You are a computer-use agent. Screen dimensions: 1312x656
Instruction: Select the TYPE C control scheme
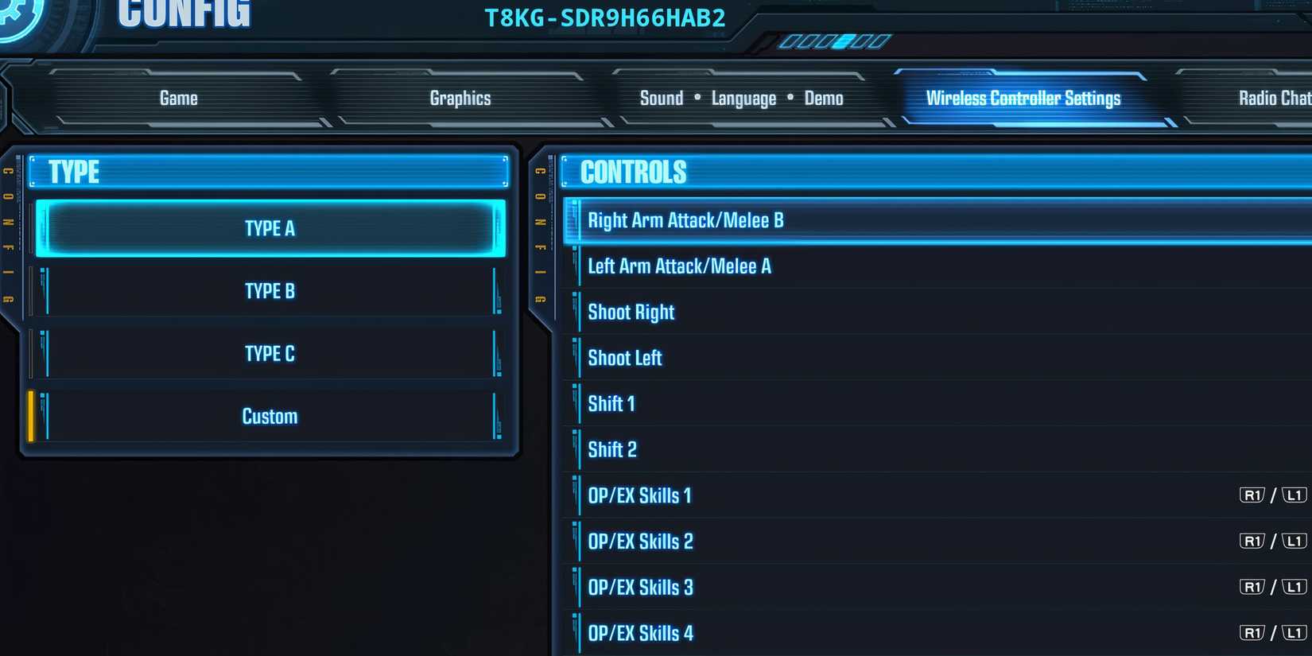[x=270, y=354]
